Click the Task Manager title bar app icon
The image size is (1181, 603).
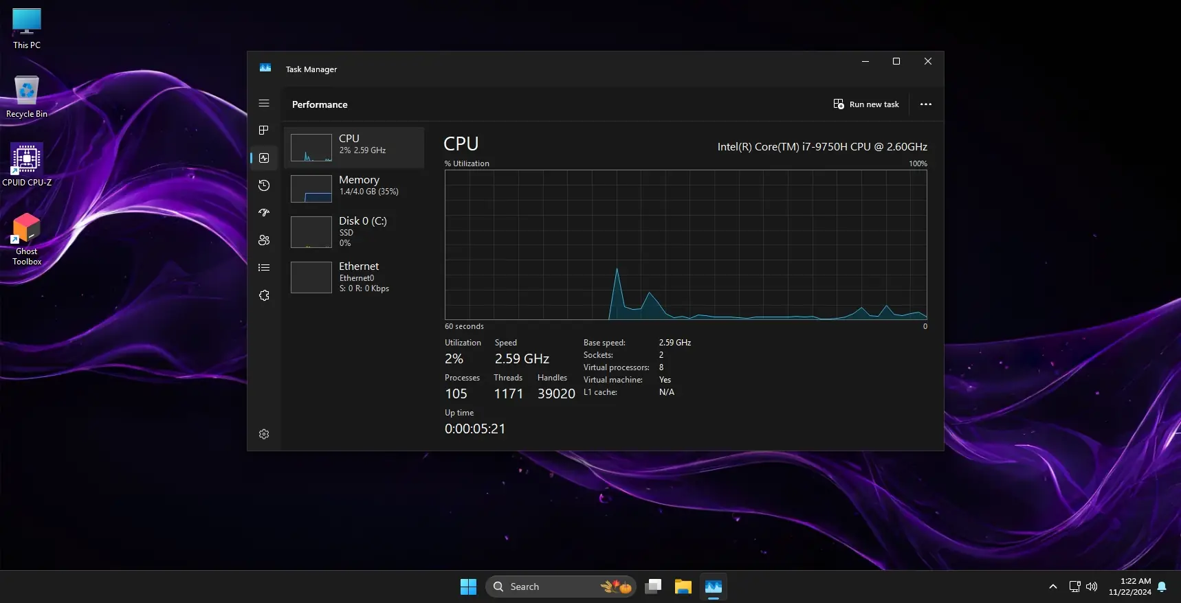[265, 68]
